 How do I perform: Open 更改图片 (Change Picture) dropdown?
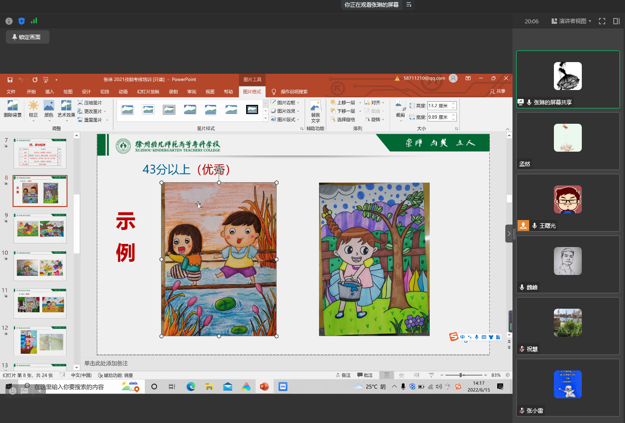point(92,112)
